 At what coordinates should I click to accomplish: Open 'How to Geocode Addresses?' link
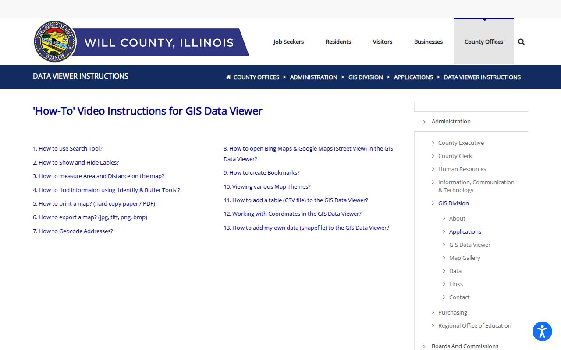coord(73,231)
